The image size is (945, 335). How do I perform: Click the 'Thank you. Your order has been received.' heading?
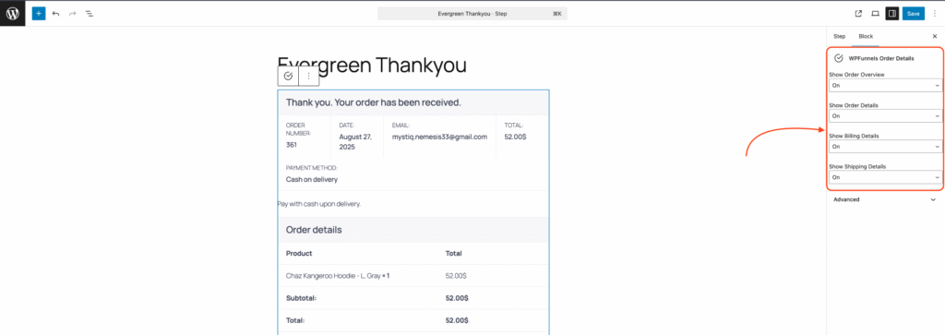(x=374, y=102)
